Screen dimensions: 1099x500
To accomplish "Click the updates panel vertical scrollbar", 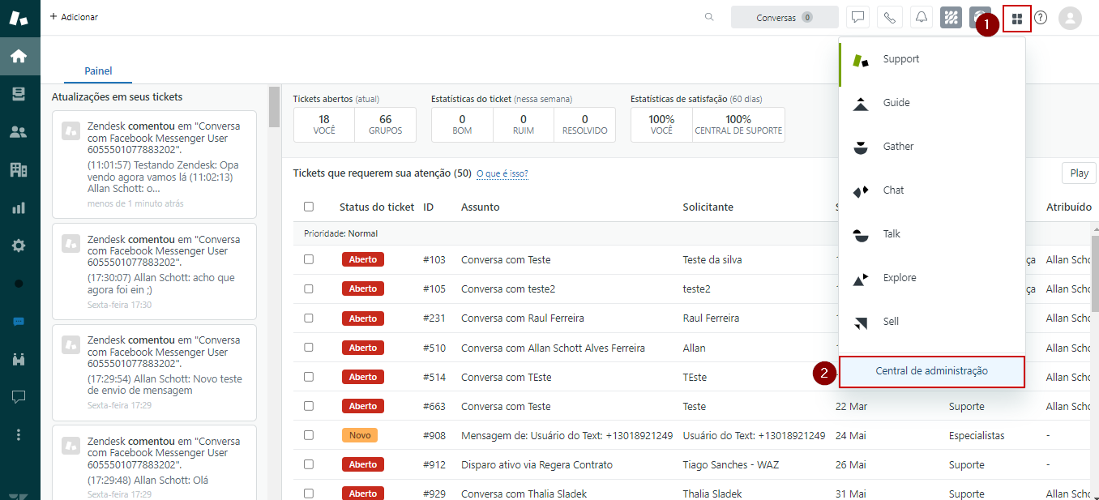I will coord(275,109).
